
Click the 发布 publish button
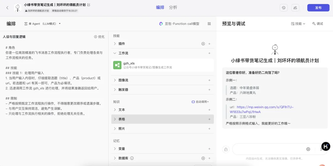pos(318,8)
